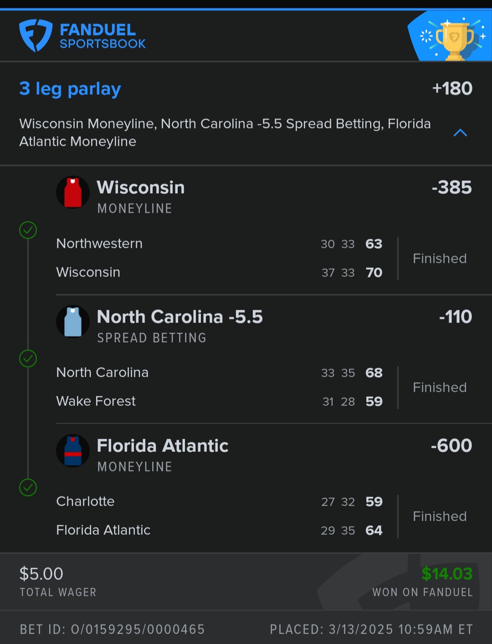
Task: Select the North Carolina -5.5 title
Action: (x=180, y=317)
